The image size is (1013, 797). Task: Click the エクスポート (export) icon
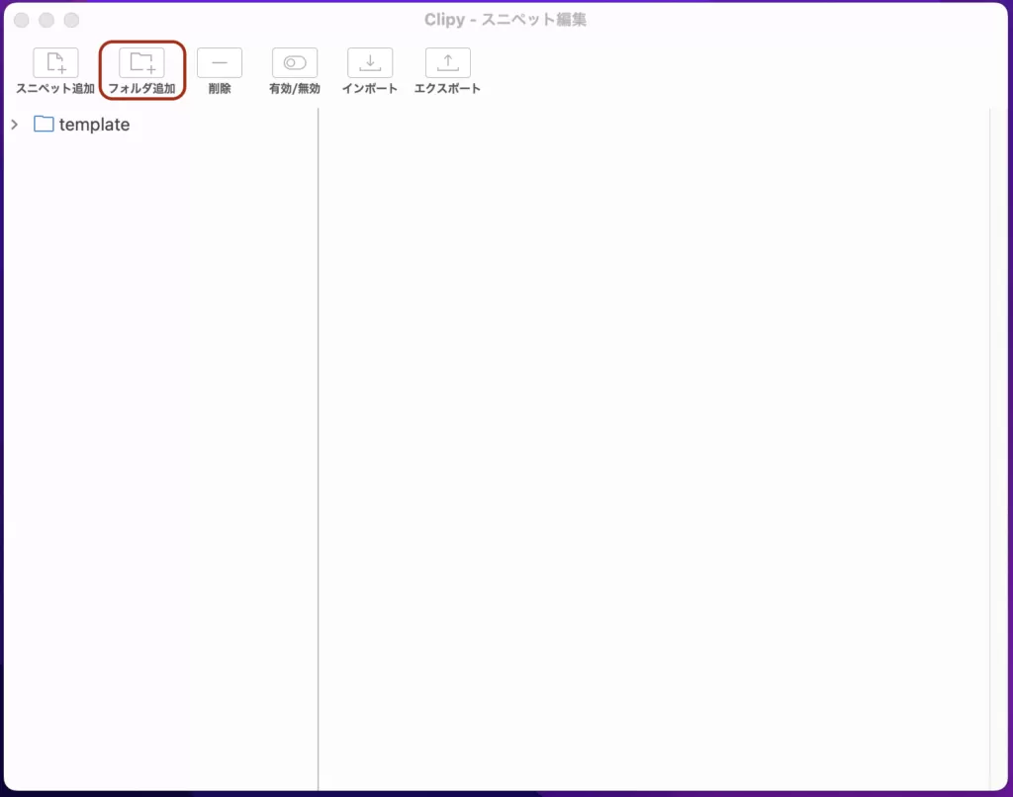pyautogui.click(x=448, y=62)
